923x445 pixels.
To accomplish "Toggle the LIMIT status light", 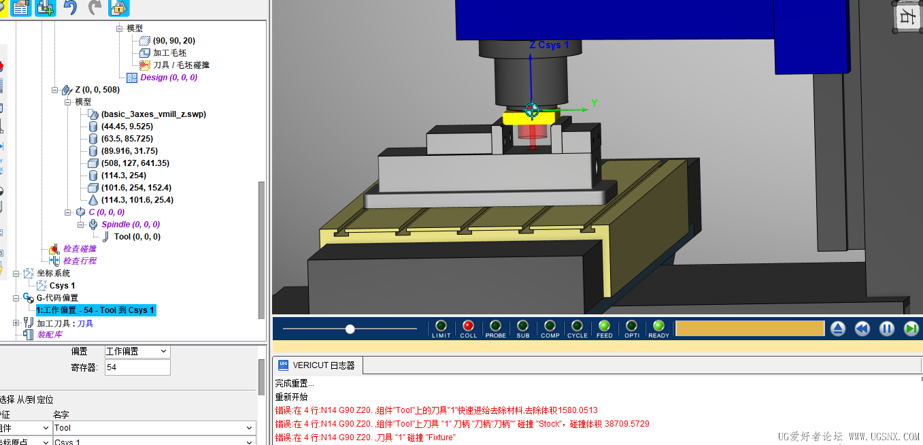I will coord(441,326).
